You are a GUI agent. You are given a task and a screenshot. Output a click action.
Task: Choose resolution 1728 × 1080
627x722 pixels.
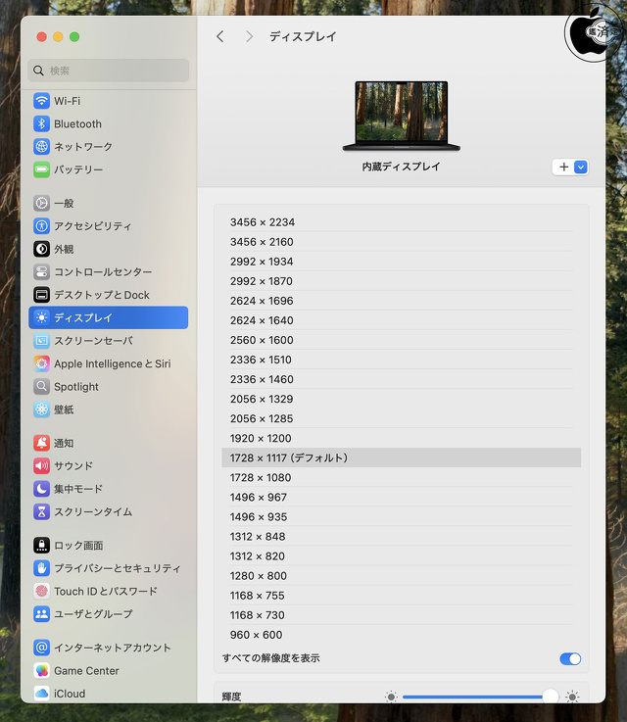coord(402,478)
